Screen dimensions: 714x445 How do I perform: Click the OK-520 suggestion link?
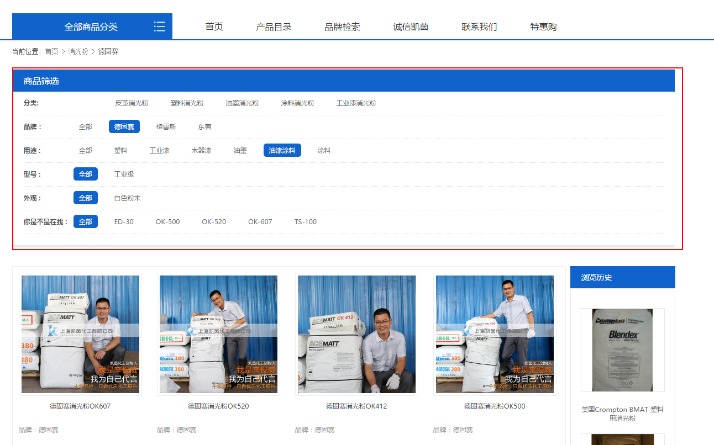tap(214, 222)
